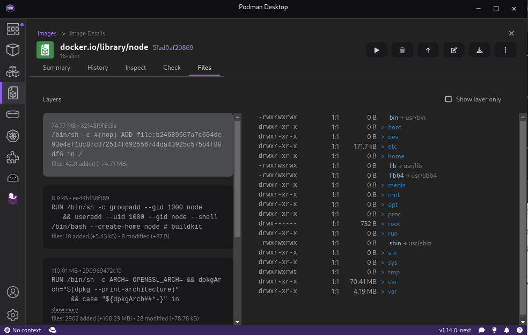Push the image using up-arrow icon
The width and height of the screenshot is (528, 335).
(428, 49)
